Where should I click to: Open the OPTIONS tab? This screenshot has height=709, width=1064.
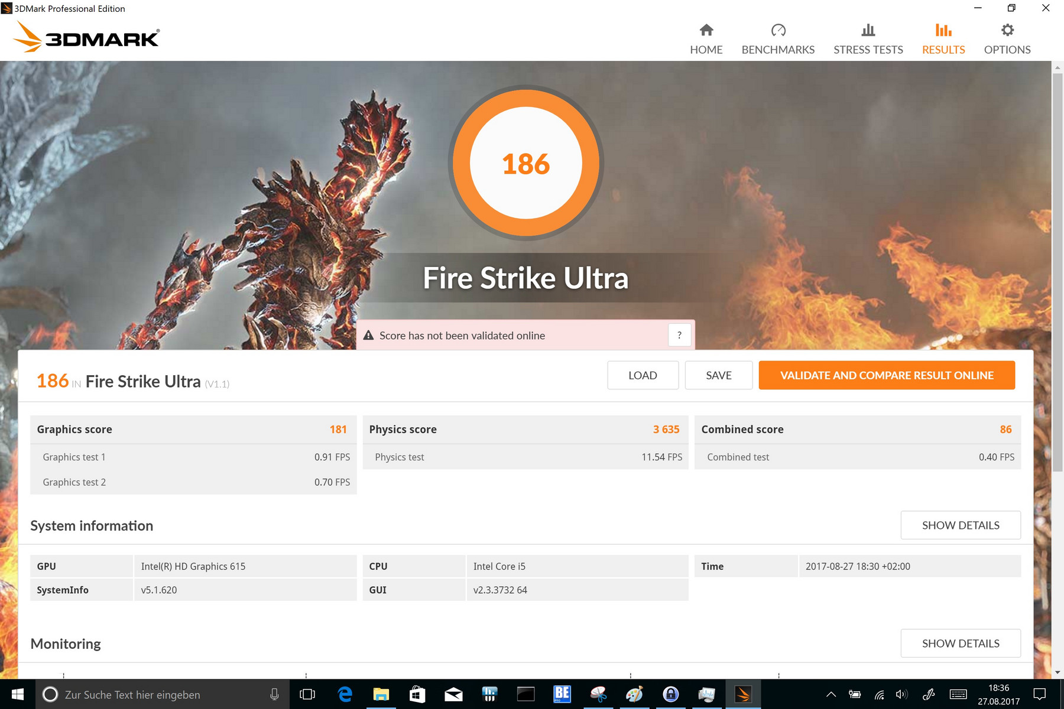pos(1007,40)
